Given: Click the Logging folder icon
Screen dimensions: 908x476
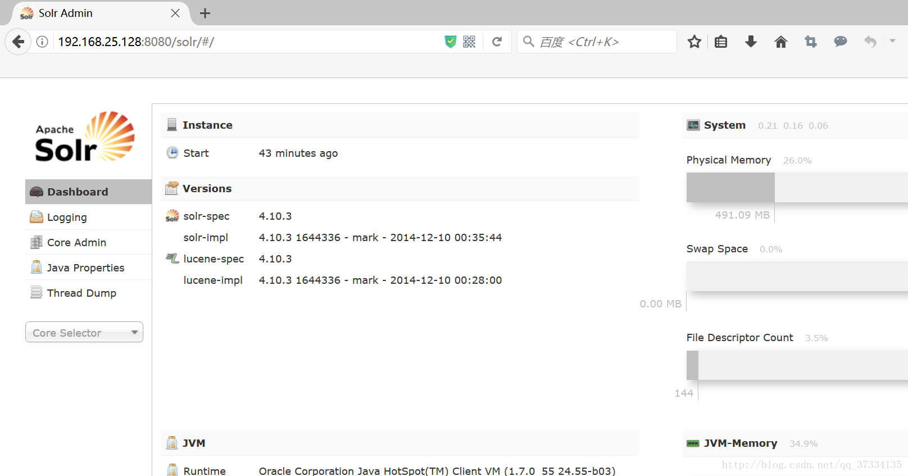Looking at the screenshot, I should coord(37,217).
